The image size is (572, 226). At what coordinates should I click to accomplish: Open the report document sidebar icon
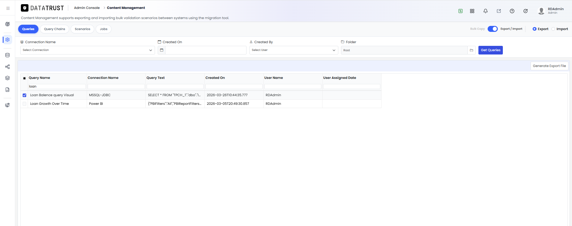[7, 90]
